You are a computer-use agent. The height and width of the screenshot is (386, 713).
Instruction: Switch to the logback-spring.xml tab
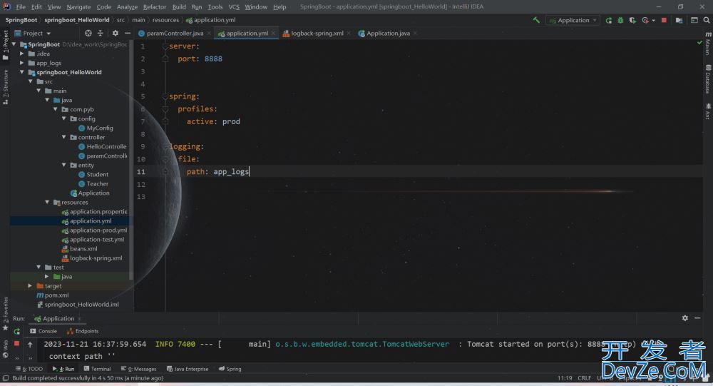coord(317,34)
